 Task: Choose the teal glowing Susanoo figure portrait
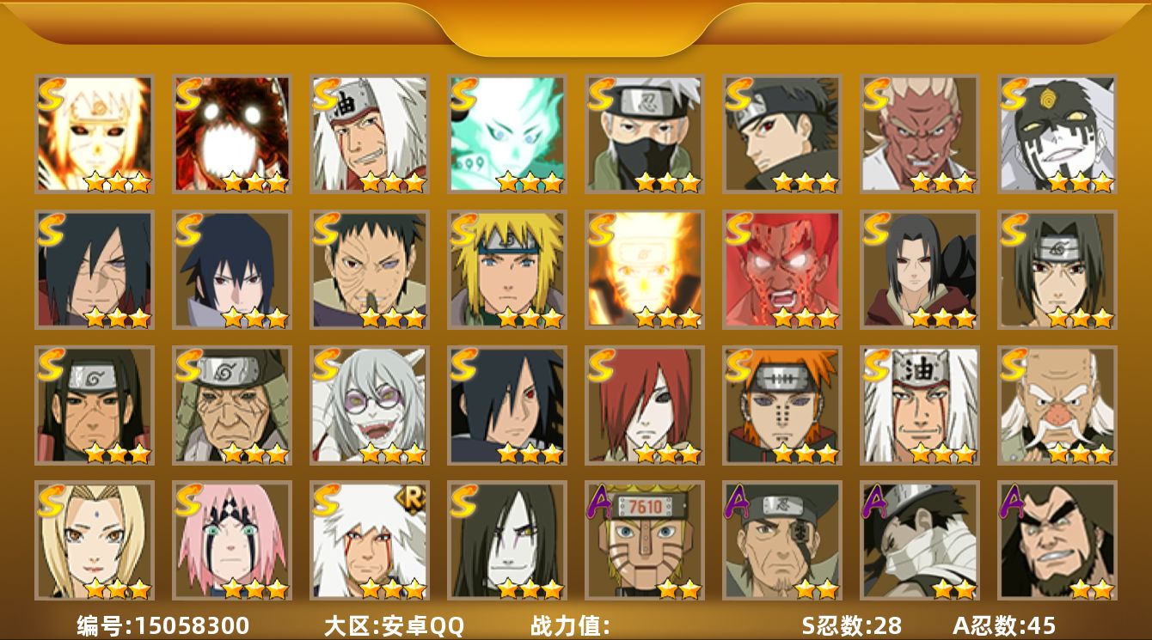(x=507, y=134)
